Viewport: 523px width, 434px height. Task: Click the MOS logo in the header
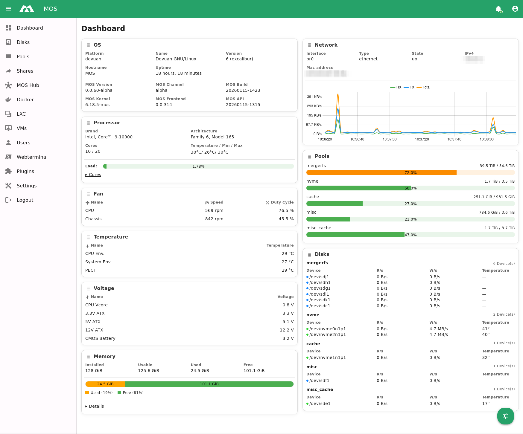27,9
